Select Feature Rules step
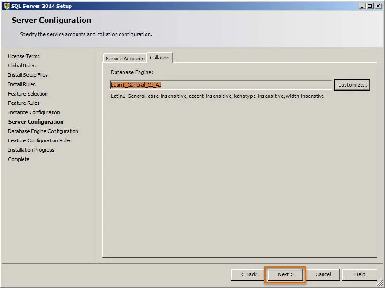The width and height of the screenshot is (385, 288). (24, 103)
